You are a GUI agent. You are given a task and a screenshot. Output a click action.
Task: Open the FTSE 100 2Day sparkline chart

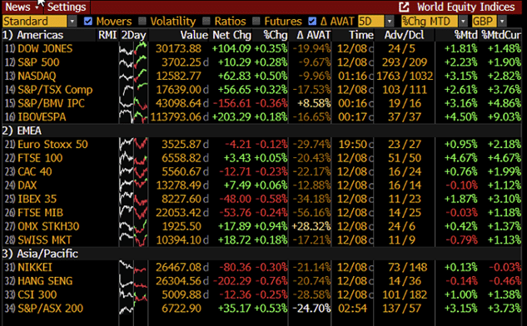pos(133,158)
